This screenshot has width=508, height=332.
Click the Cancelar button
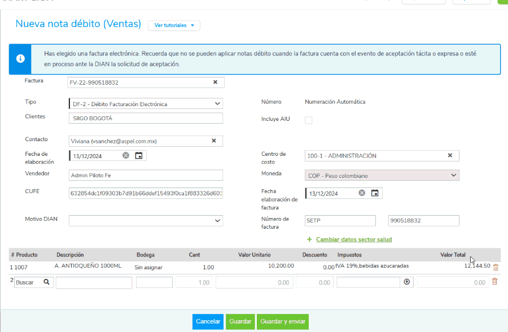click(208, 321)
